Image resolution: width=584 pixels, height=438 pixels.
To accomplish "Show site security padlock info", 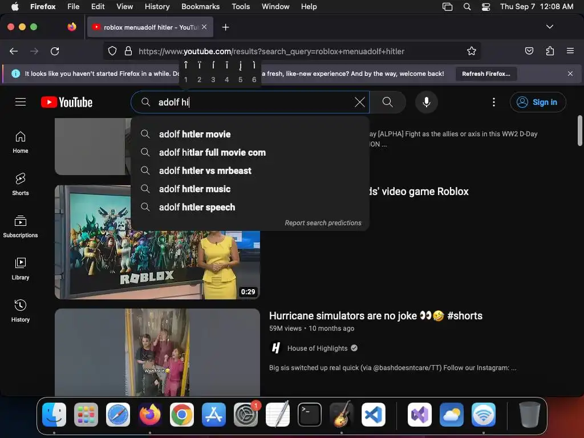I will (x=128, y=51).
